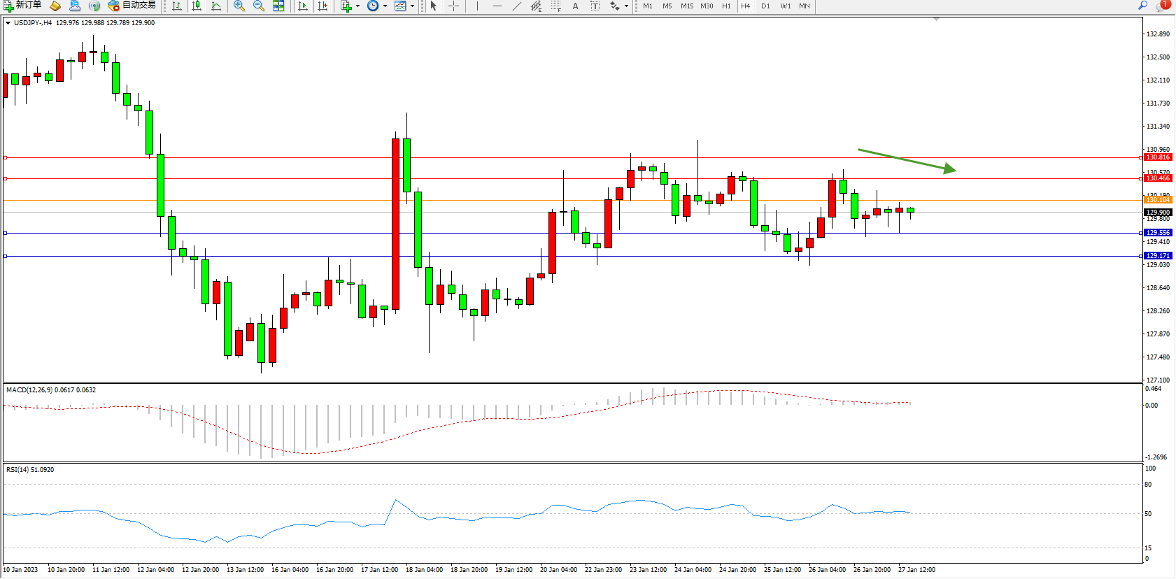Switch to the D1 timeframe
The image size is (1176, 579).
tap(765, 6)
